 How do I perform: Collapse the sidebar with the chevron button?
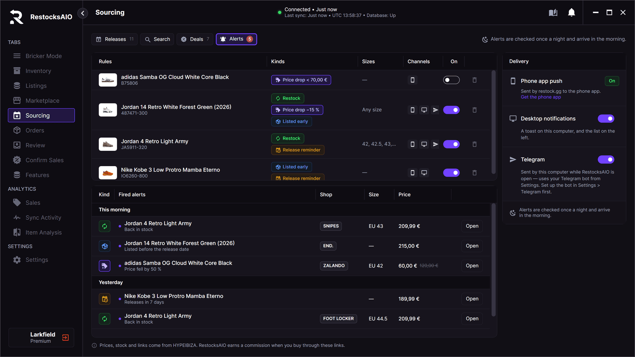pyautogui.click(x=83, y=13)
